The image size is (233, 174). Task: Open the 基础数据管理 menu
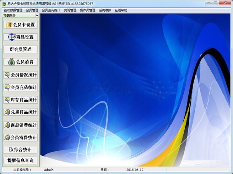13,10
